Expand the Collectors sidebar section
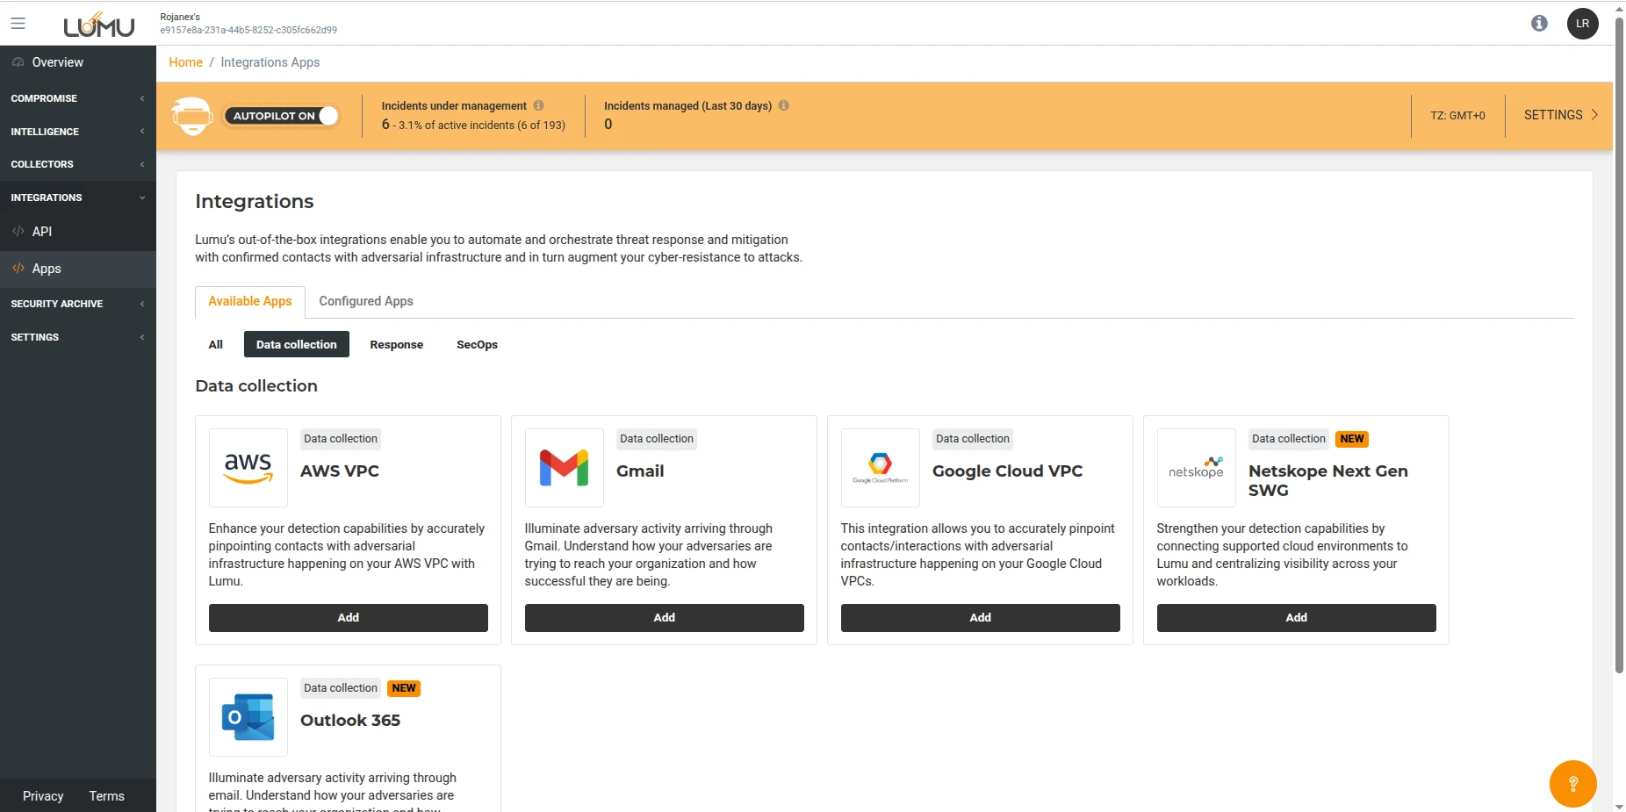 tap(77, 164)
